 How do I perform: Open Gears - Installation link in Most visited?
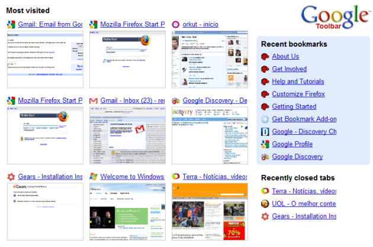(x=50, y=177)
